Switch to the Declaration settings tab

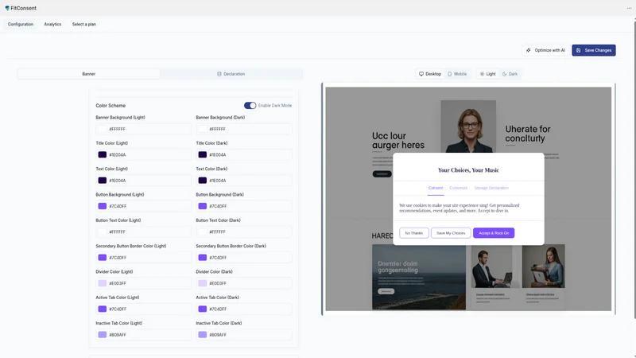click(x=231, y=74)
